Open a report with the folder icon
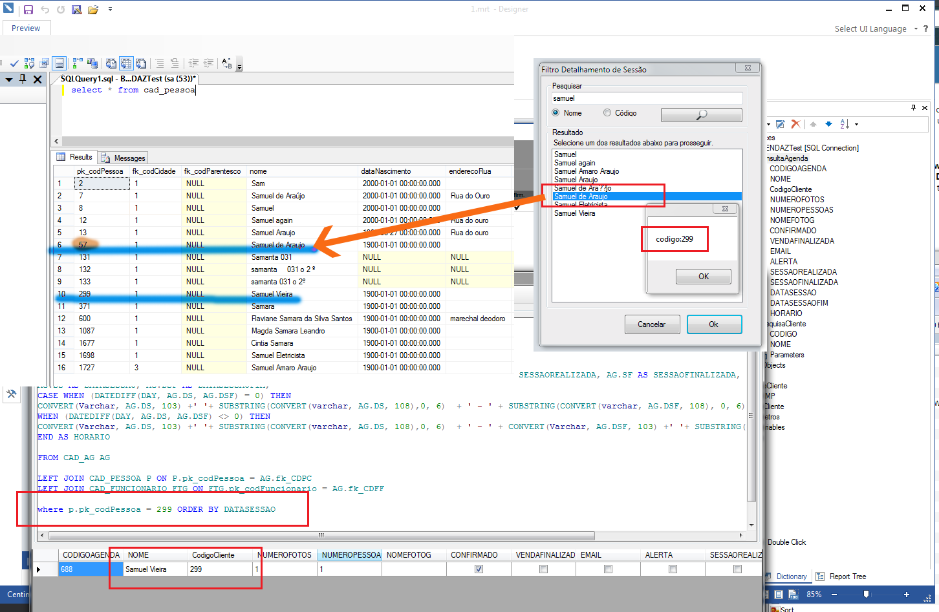939x612 pixels. pyautogui.click(x=93, y=10)
